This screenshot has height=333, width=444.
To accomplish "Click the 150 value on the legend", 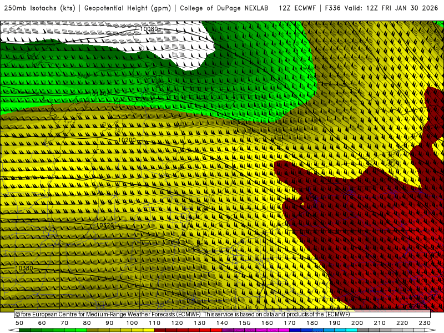I will [245, 323].
